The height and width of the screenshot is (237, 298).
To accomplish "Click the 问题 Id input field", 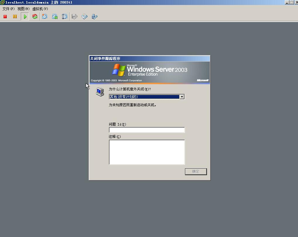I will tap(147, 130).
